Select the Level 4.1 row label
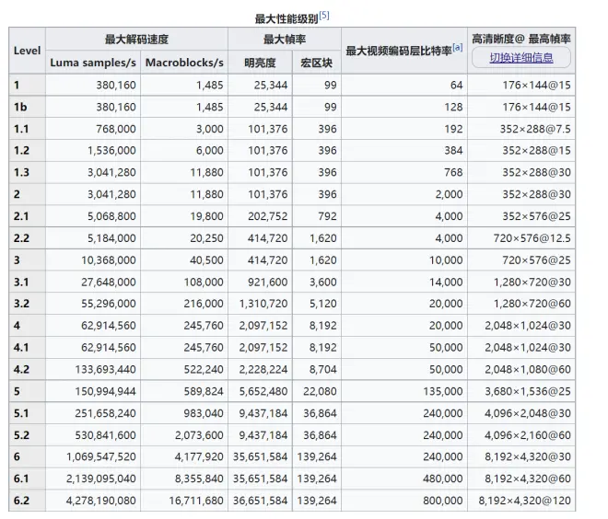Viewport: 608px width, 519px height. click(27, 348)
